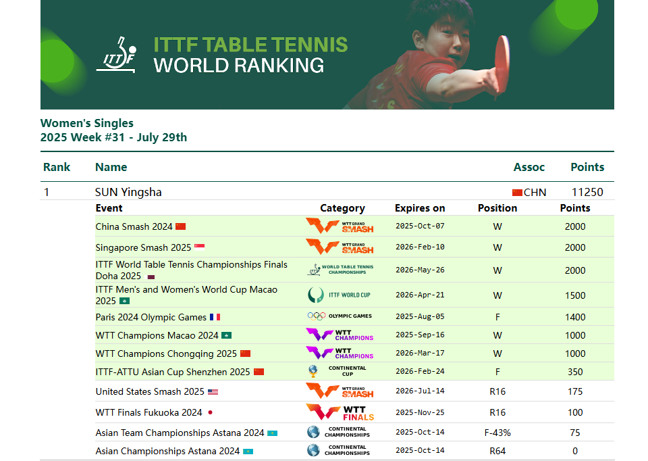
Task: Click the main Points column header
Action: 587,167
